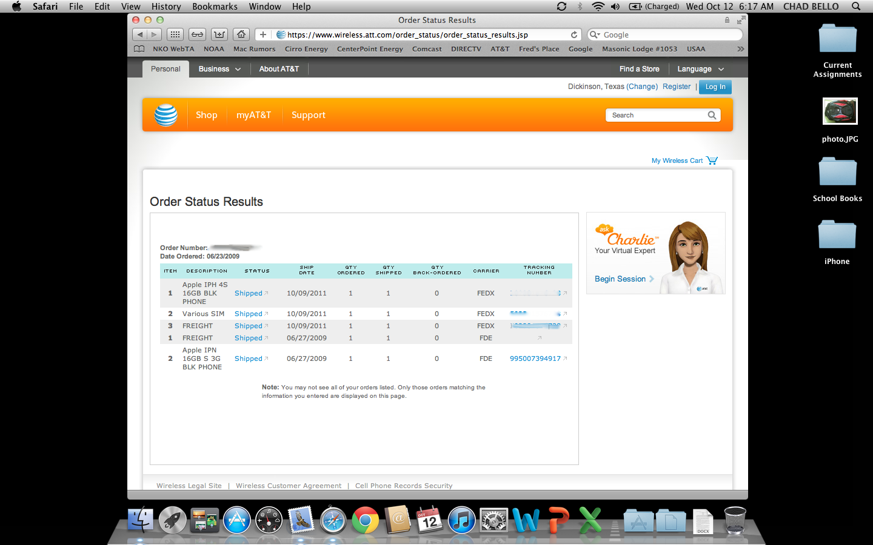Open Safari menu in menu bar
The height and width of the screenshot is (545, 873).
pyautogui.click(x=45, y=6)
